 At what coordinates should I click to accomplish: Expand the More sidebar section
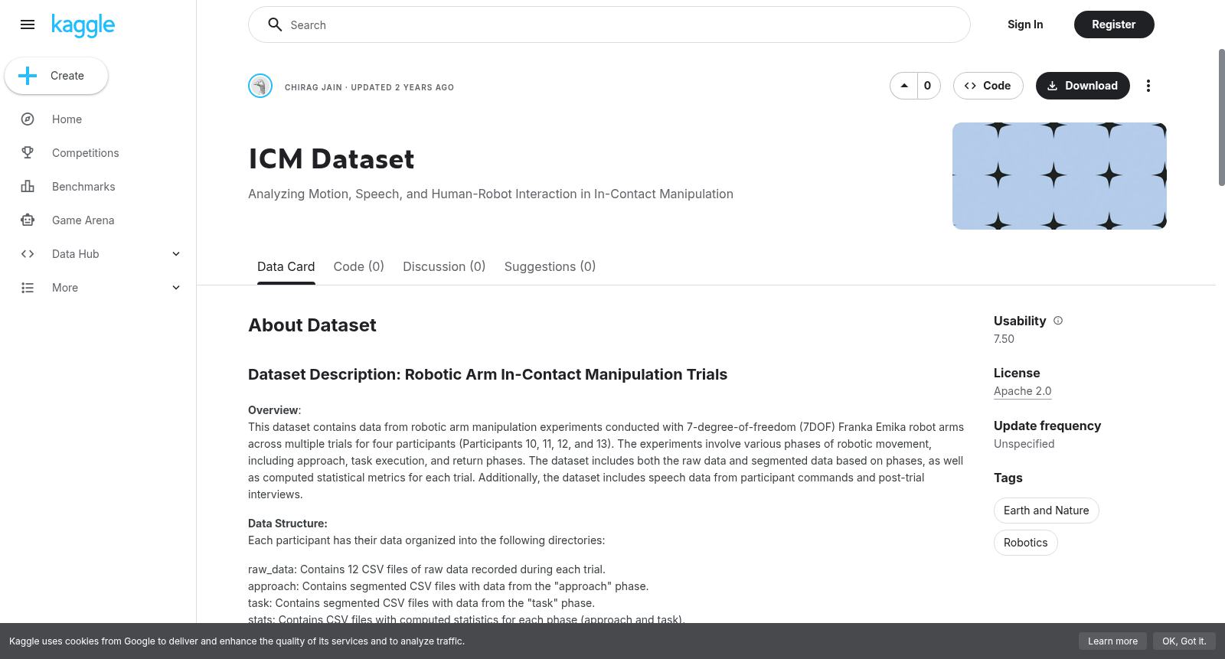click(x=176, y=288)
